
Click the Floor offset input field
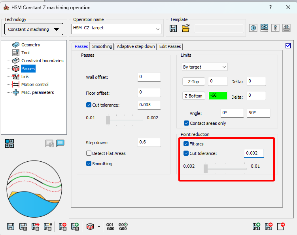(x=149, y=92)
